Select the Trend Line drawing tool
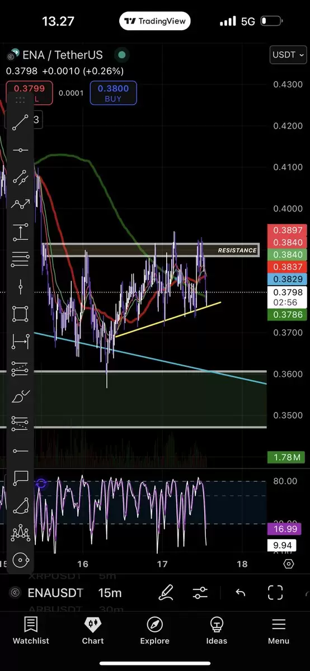The width and height of the screenshot is (310, 671). coord(21,123)
